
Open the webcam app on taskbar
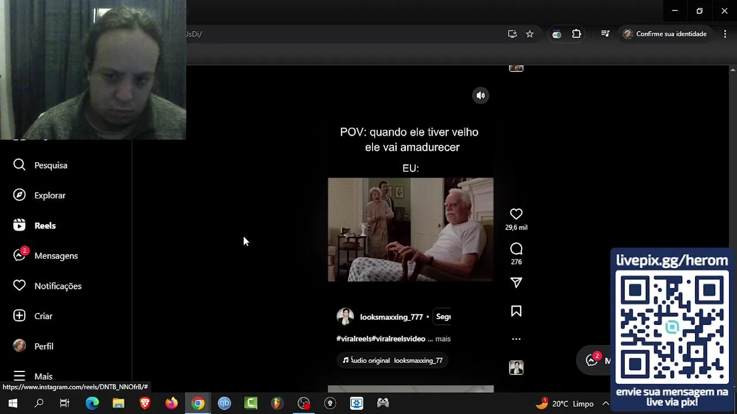click(x=330, y=404)
